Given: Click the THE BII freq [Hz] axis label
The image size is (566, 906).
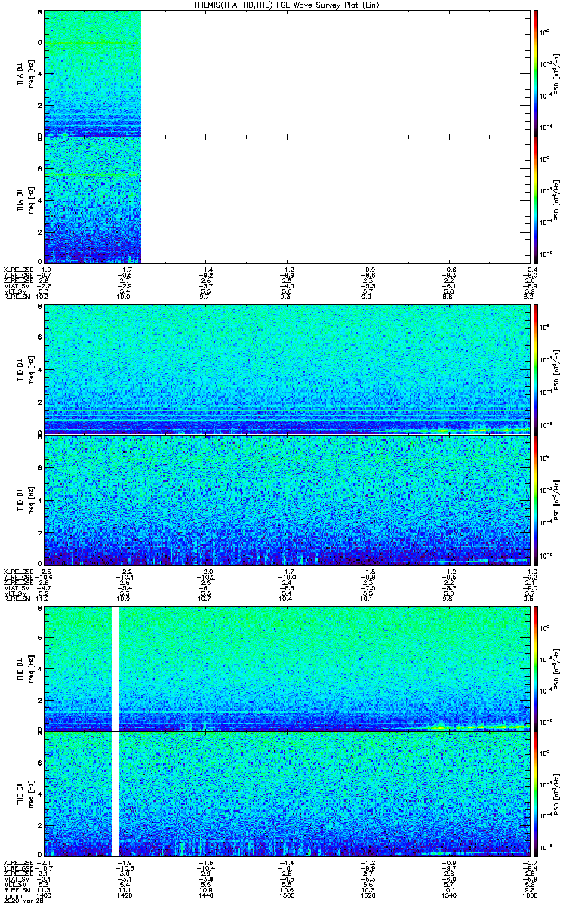Looking at the screenshot, I should (x=30, y=794).
